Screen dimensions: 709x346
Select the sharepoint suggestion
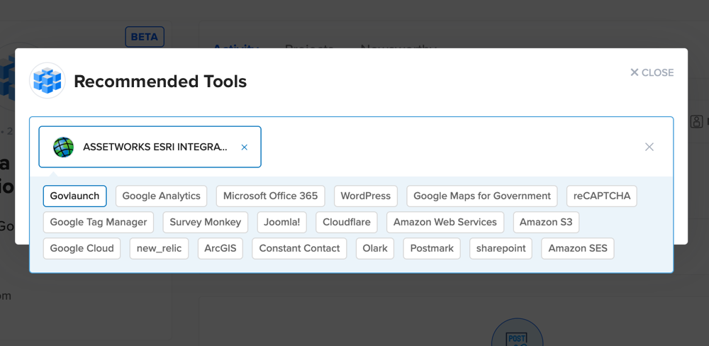[501, 248]
